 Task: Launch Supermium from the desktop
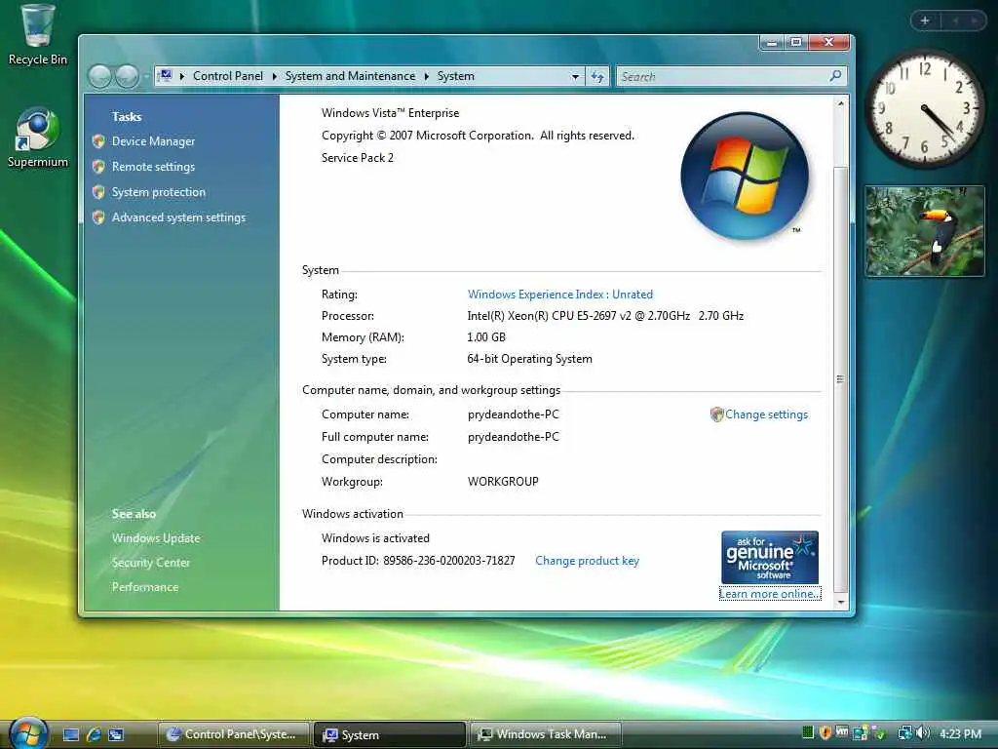[x=37, y=137]
